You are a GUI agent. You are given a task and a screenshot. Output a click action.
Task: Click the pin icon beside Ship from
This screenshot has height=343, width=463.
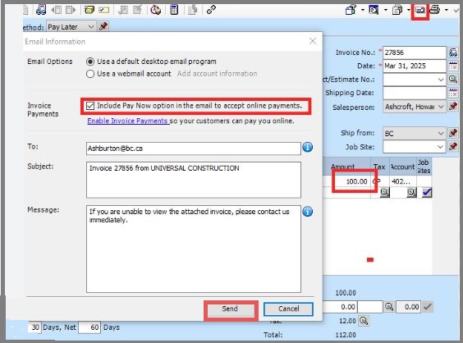[453, 133]
